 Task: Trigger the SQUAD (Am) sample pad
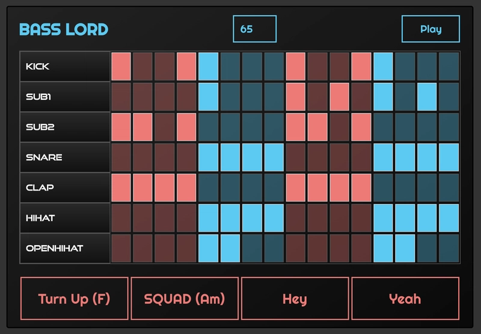coord(185,299)
